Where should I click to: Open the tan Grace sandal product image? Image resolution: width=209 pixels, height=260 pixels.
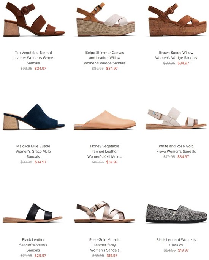click(x=34, y=19)
